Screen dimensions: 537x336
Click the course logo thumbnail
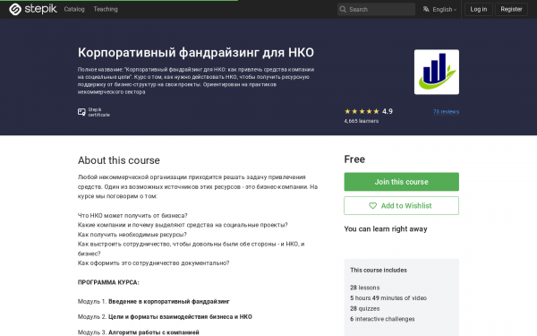(x=437, y=72)
